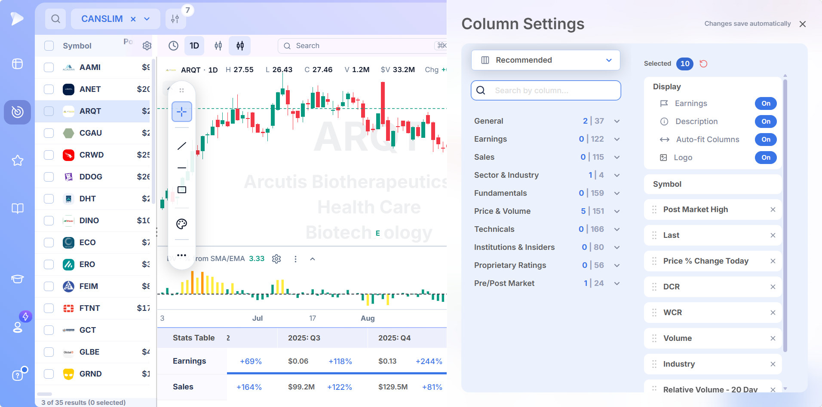Open indicator three-dot options menu
Screen dimensions: 822x407
click(295, 259)
